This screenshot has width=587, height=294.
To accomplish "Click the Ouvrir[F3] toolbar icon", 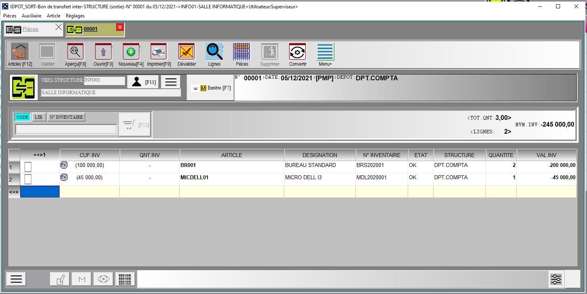I will point(103,52).
